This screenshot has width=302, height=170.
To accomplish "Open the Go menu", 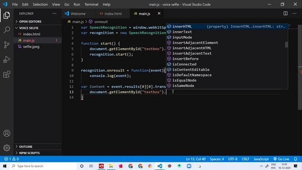I will tap(67, 4).
